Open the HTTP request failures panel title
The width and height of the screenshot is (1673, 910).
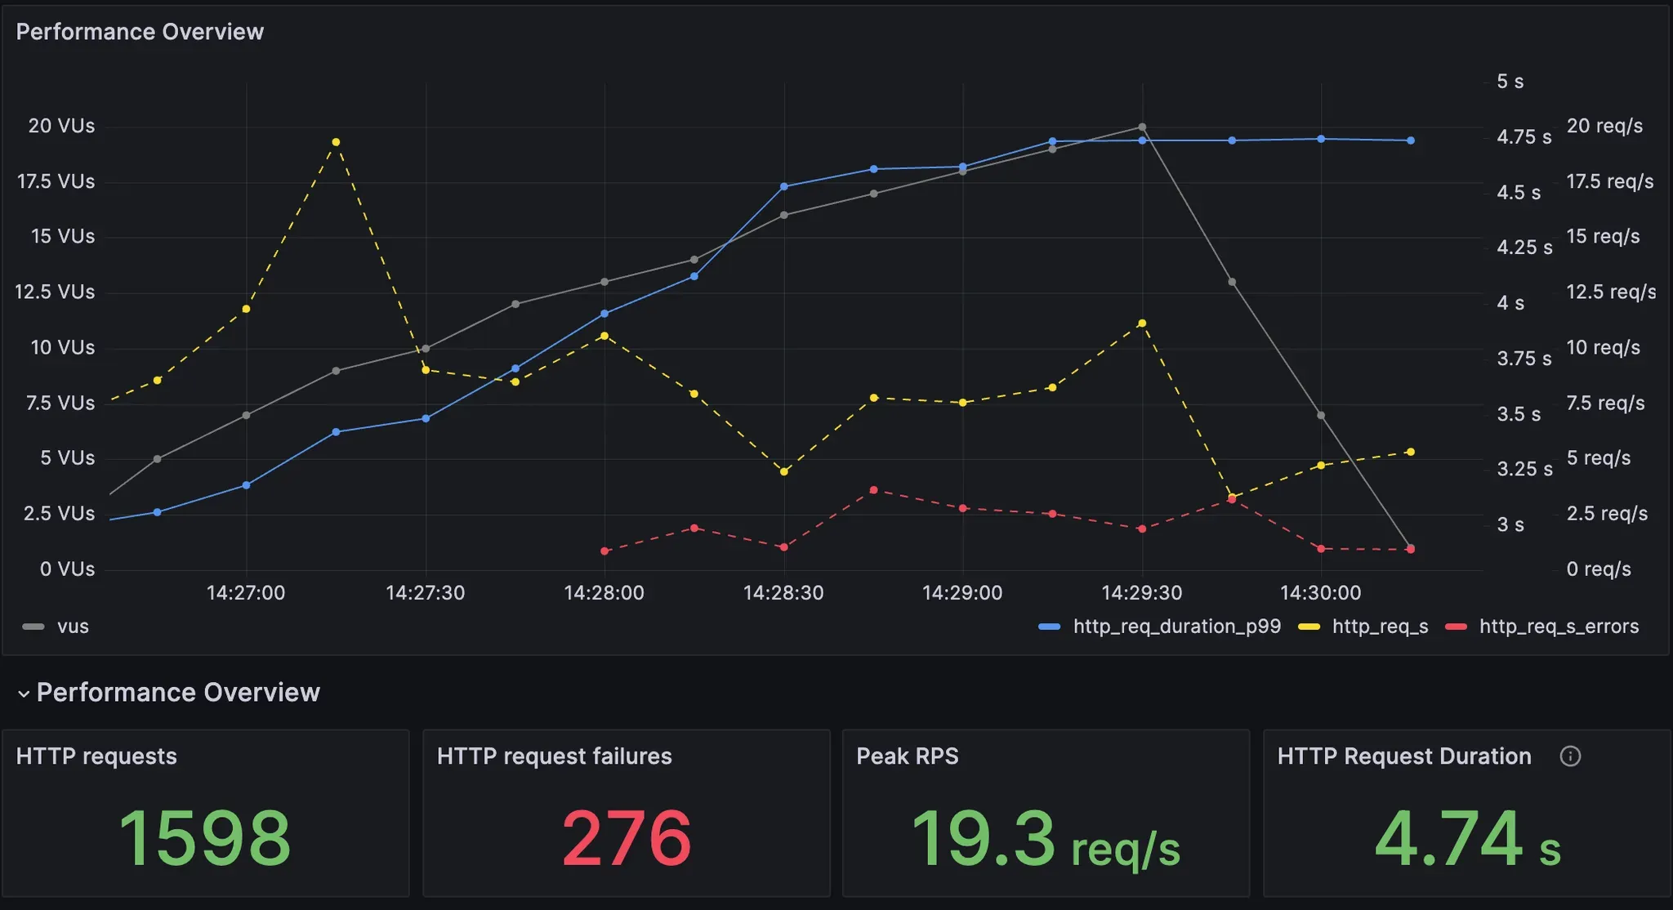[x=554, y=756]
